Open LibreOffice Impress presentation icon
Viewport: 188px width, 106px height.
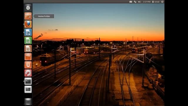(x=28, y=49)
